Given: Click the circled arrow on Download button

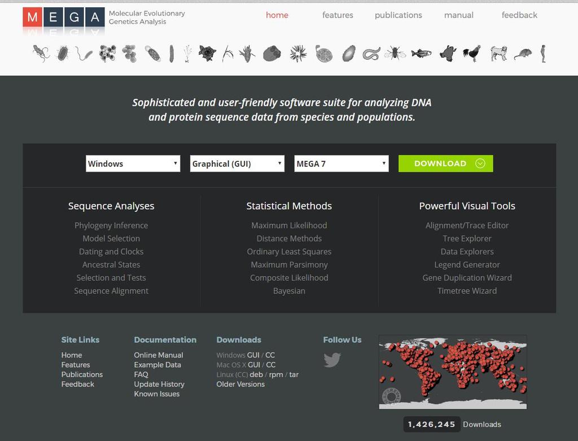Looking at the screenshot, I should click(480, 164).
